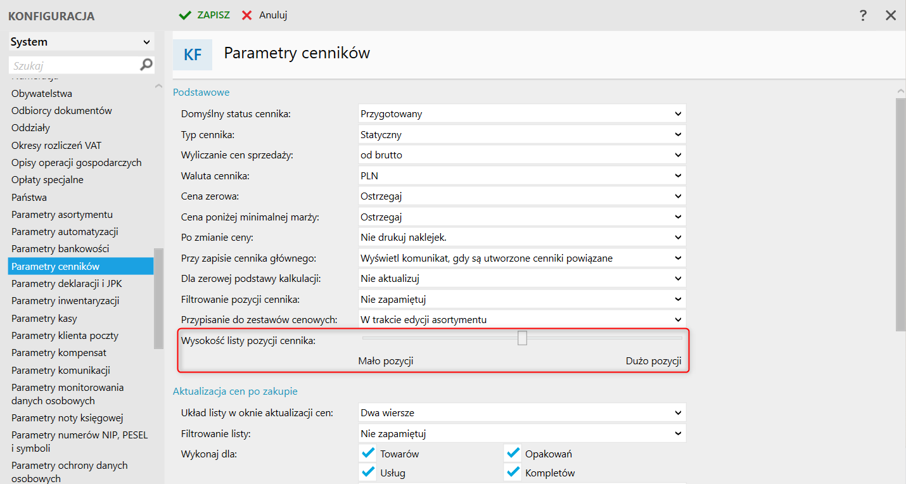Toggle the Usług checkbox
Viewport: 906px width, 484px height.
click(367, 473)
